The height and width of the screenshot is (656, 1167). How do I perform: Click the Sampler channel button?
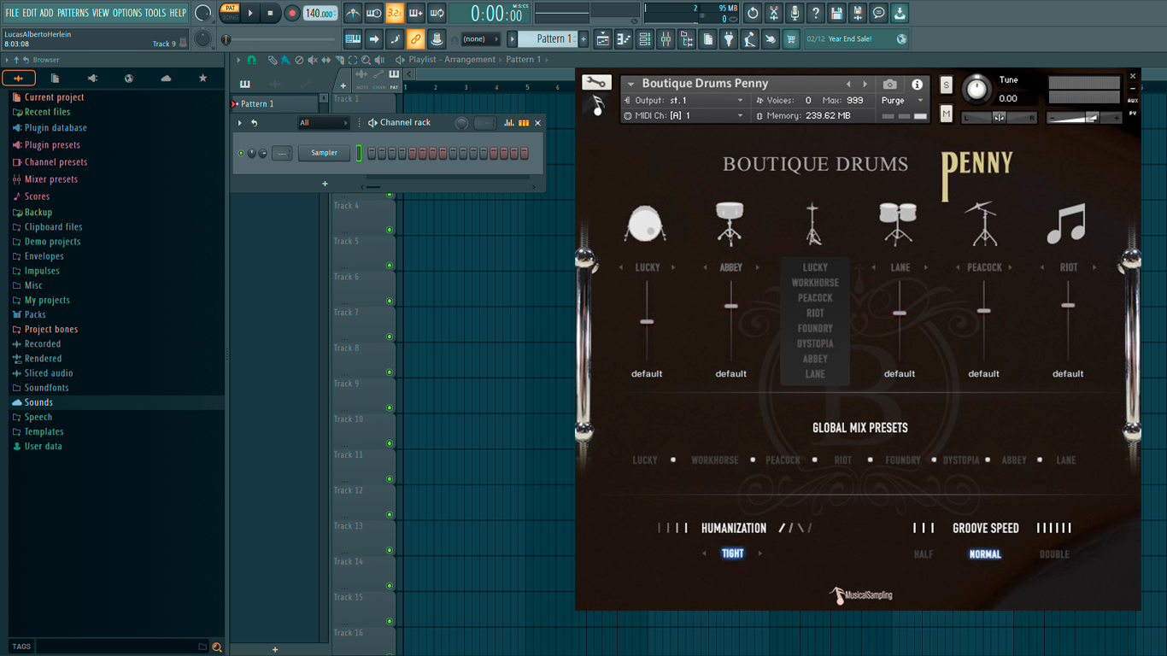click(324, 153)
